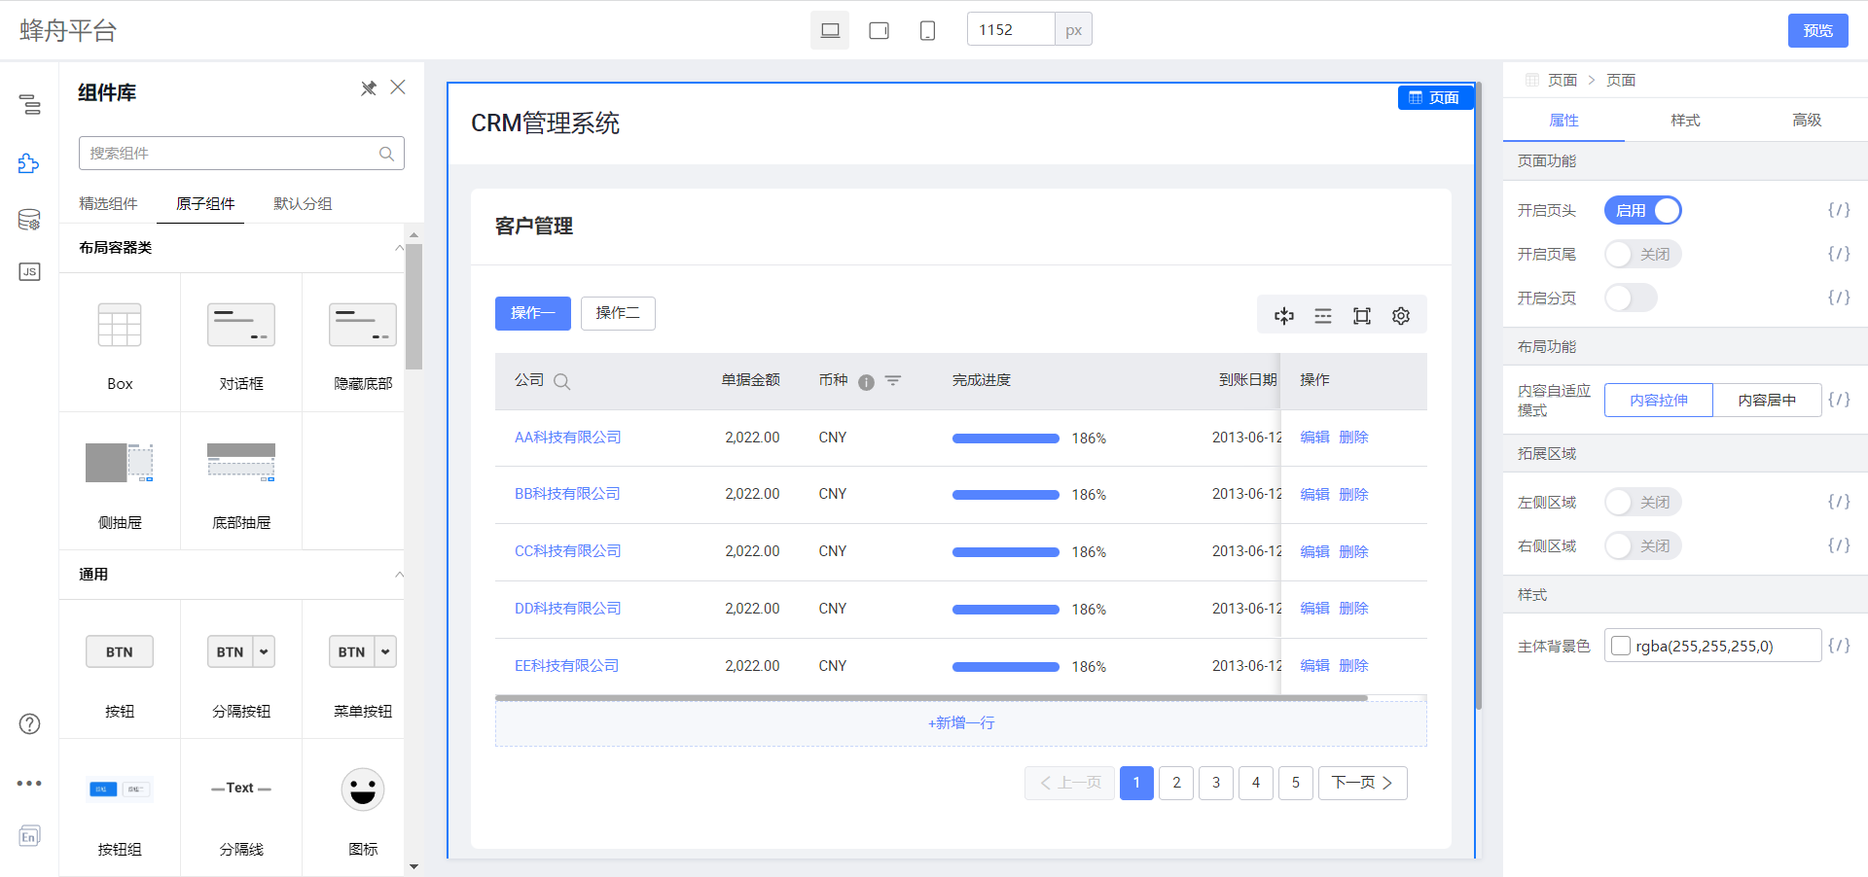Collapse the 通用 section
1868x877 pixels.
399,575
